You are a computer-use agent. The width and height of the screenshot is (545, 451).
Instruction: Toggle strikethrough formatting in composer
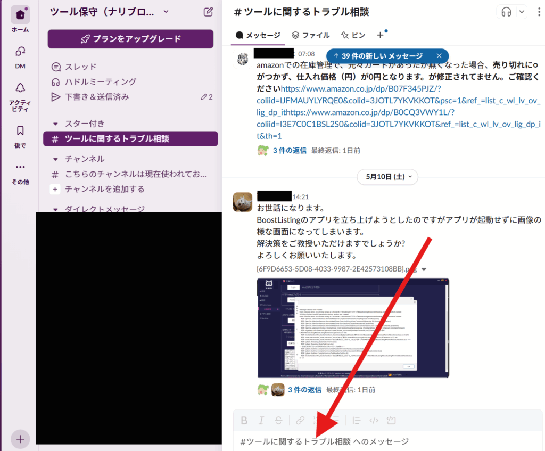click(278, 421)
